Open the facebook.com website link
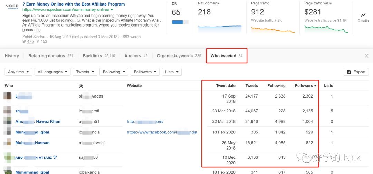The width and height of the screenshot is (373, 174). tap(162, 132)
